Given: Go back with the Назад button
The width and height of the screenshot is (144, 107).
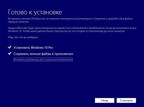Looking at the screenshot, I should coord(104,100).
